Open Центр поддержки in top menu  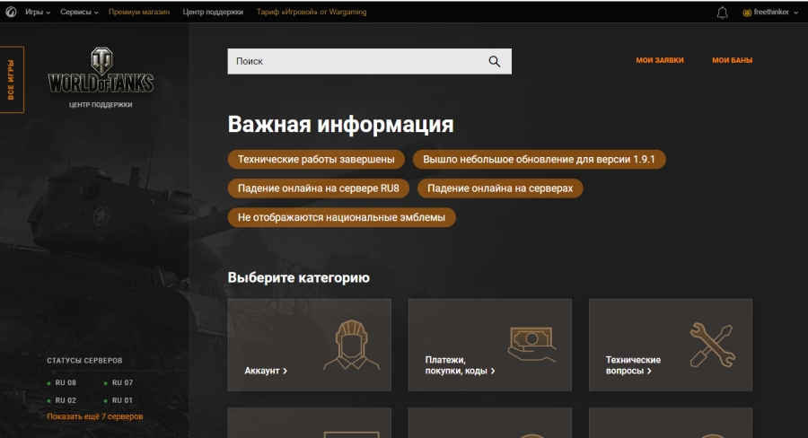click(x=213, y=12)
